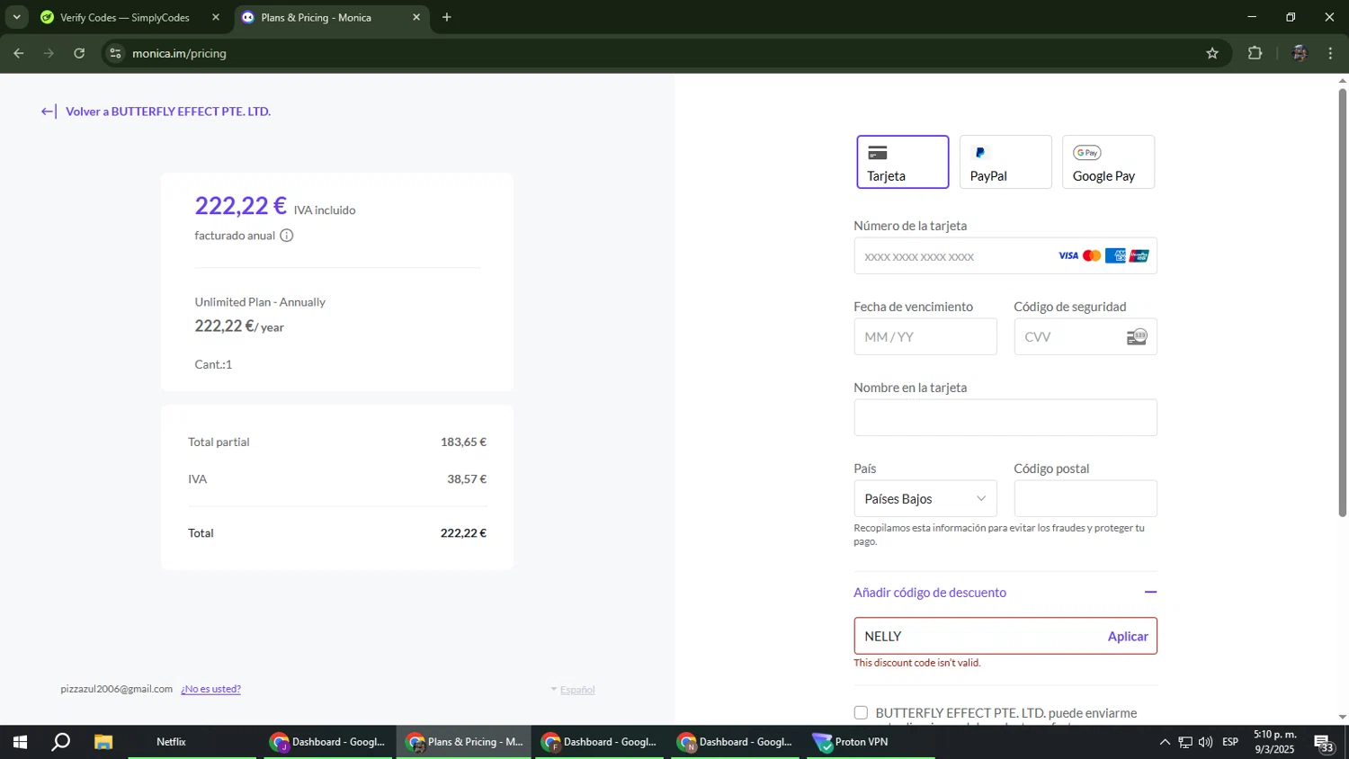Click the Unlimited Plan - Annually text

(x=260, y=302)
